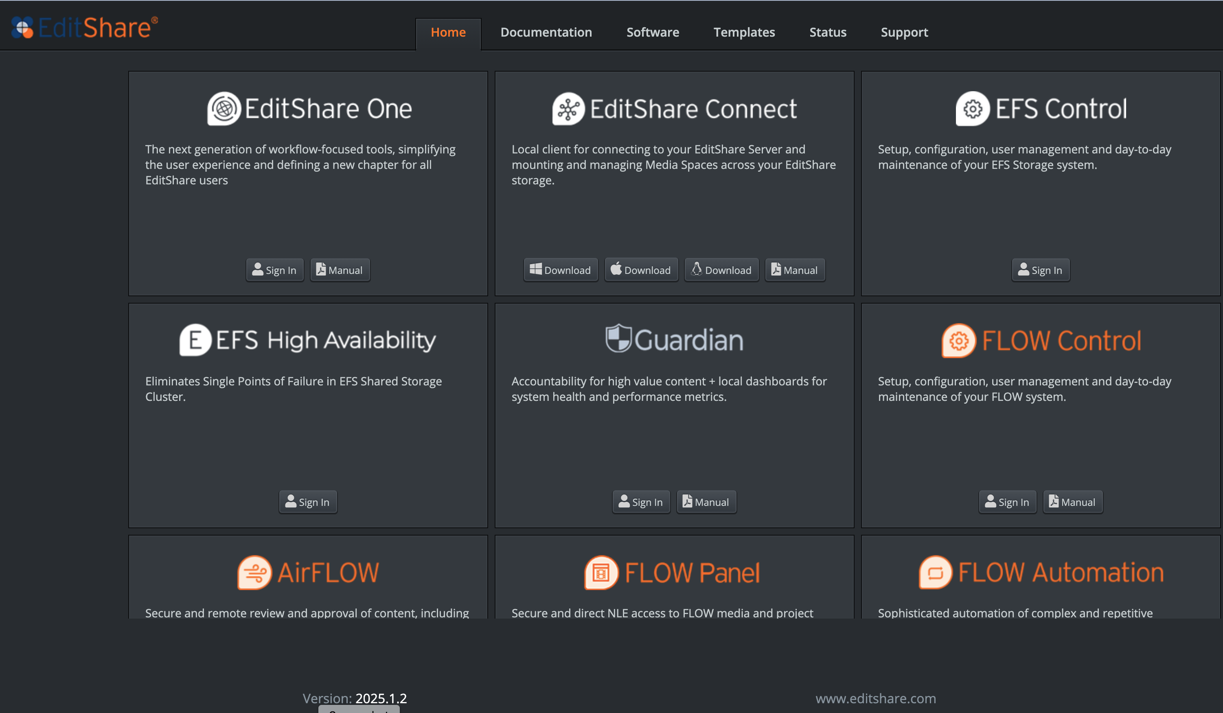Click the FLOW Automation loop icon
Image resolution: width=1223 pixels, height=713 pixels.
pyautogui.click(x=936, y=573)
